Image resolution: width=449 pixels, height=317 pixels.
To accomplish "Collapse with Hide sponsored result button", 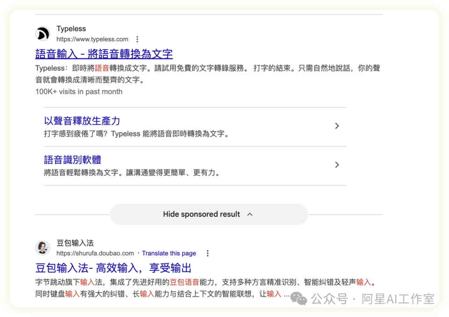I will click(209, 214).
